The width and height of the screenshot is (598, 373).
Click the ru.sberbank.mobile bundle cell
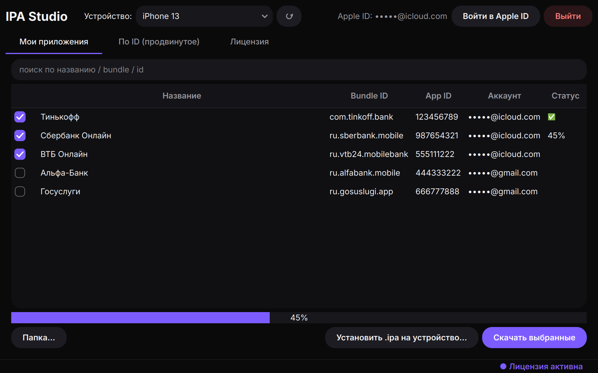click(366, 136)
